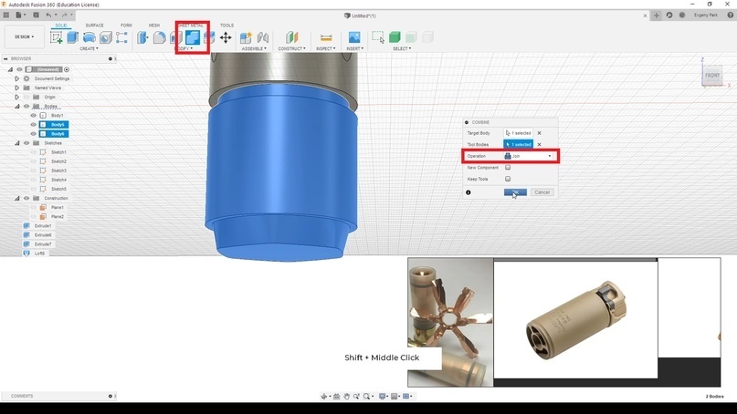The image size is (737, 414).
Task: Click the Extrude1 timeline feature icon
Action: coord(26,226)
